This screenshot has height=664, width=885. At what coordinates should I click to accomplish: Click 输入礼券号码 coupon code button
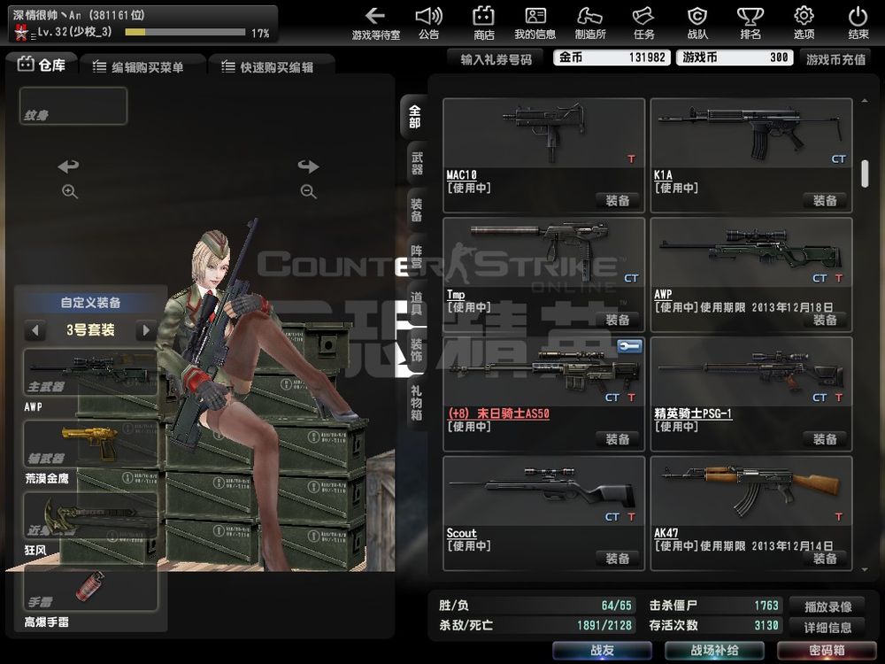[x=496, y=58]
